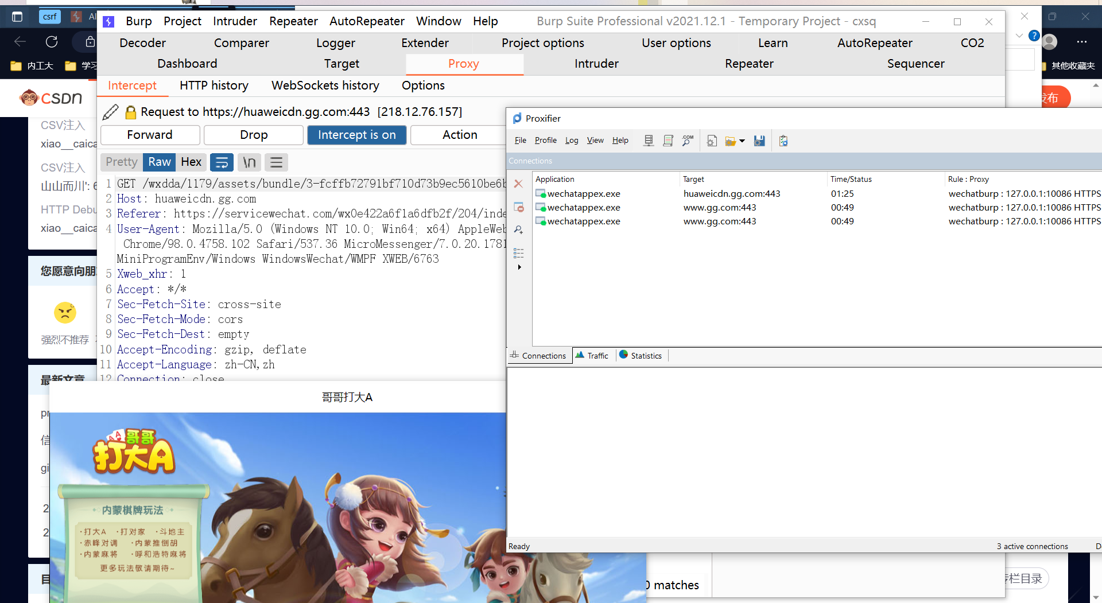The height and width of the screenshot is (603, 1102).
Task: Click browser profile avatar icon
Action: pos(1050,41)
